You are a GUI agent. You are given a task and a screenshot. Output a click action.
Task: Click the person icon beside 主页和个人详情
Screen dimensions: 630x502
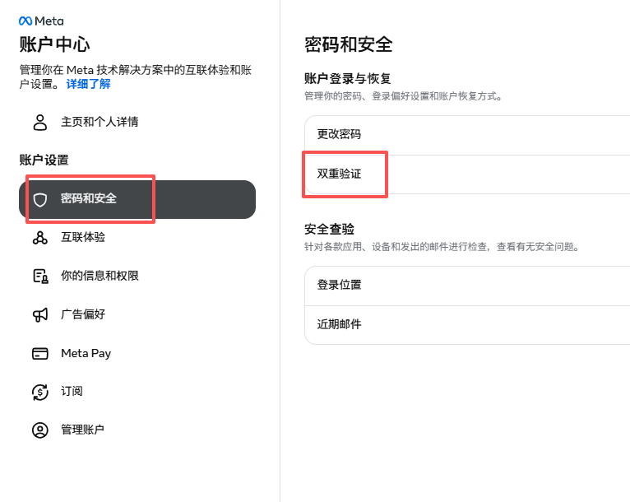[40, 122]
